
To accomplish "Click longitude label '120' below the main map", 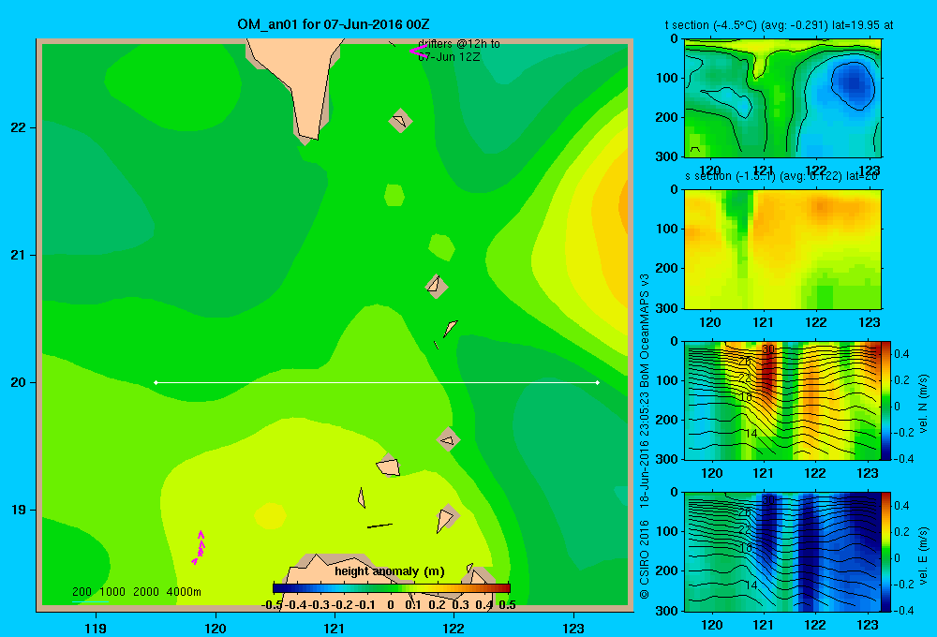I will click(216, 628).
